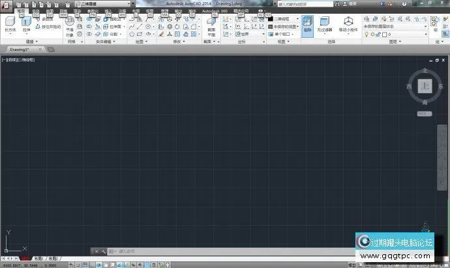This screenshot has width=450, height=268.
Task: Select the Line tool in 绘图 panel
Action: (x=140, y=26)
